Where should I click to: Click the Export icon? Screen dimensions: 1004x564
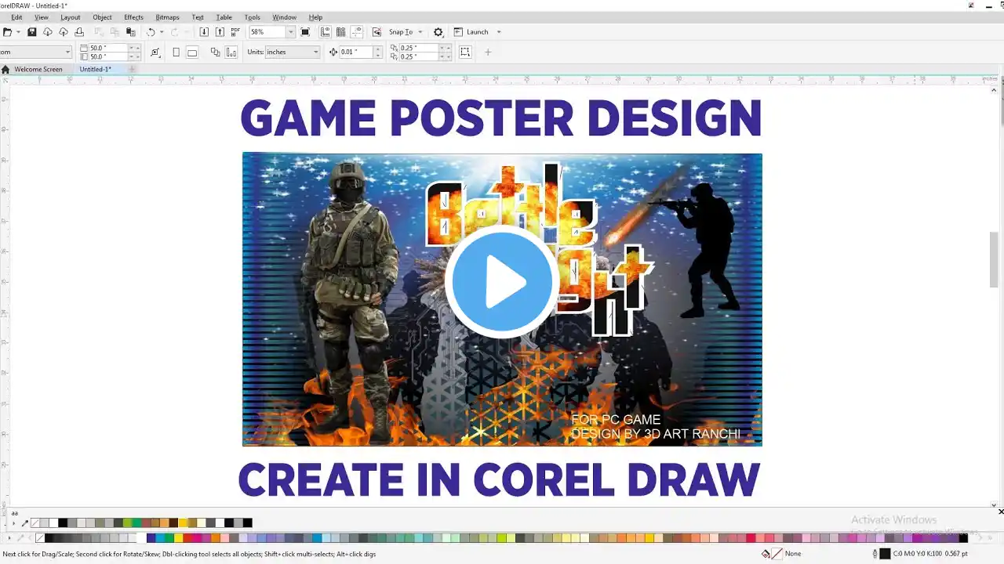pyautogui.click(x=220, y=32)
